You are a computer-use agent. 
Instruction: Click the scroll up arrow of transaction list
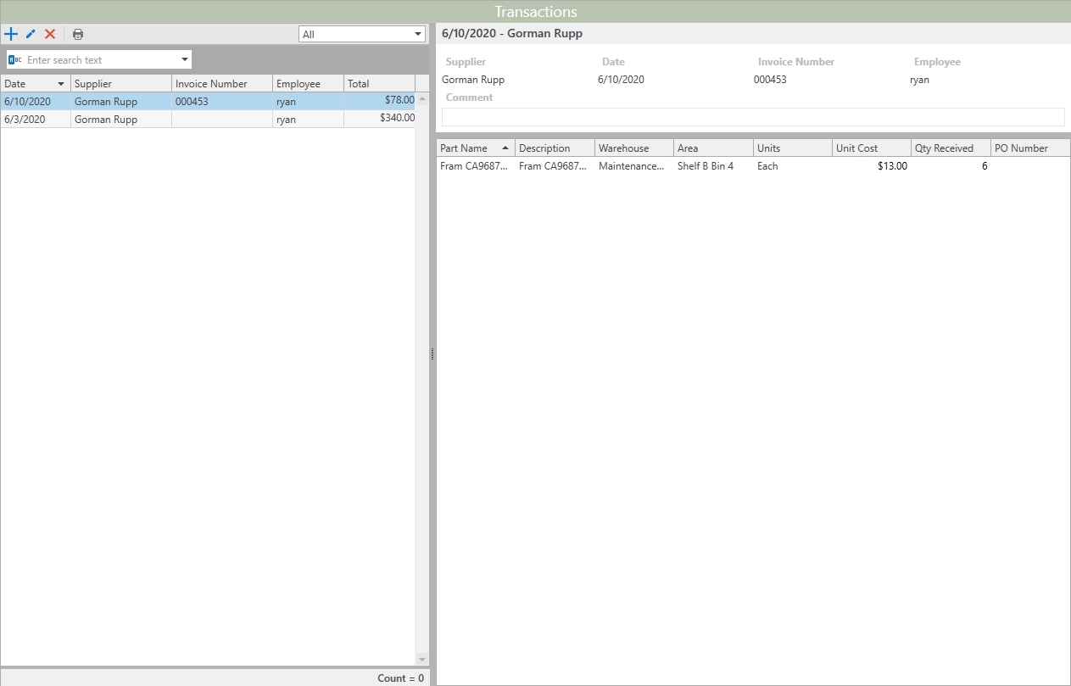pyautogui.click(x=422, y=98)
